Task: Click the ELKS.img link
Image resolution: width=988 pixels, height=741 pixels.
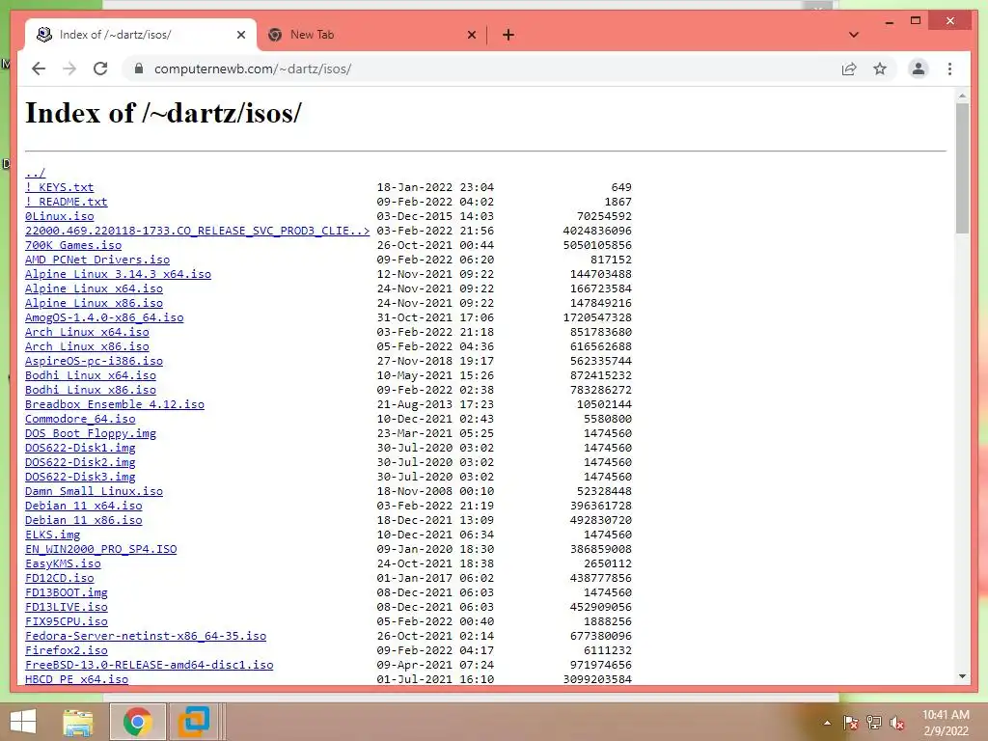Action: [x=52, y=535]
